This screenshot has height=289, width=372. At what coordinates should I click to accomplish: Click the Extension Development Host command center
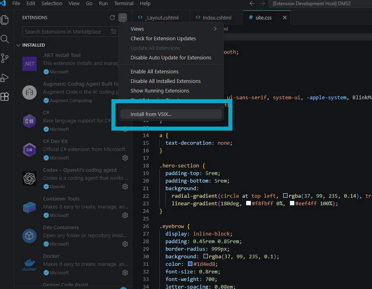click(320, 4)
